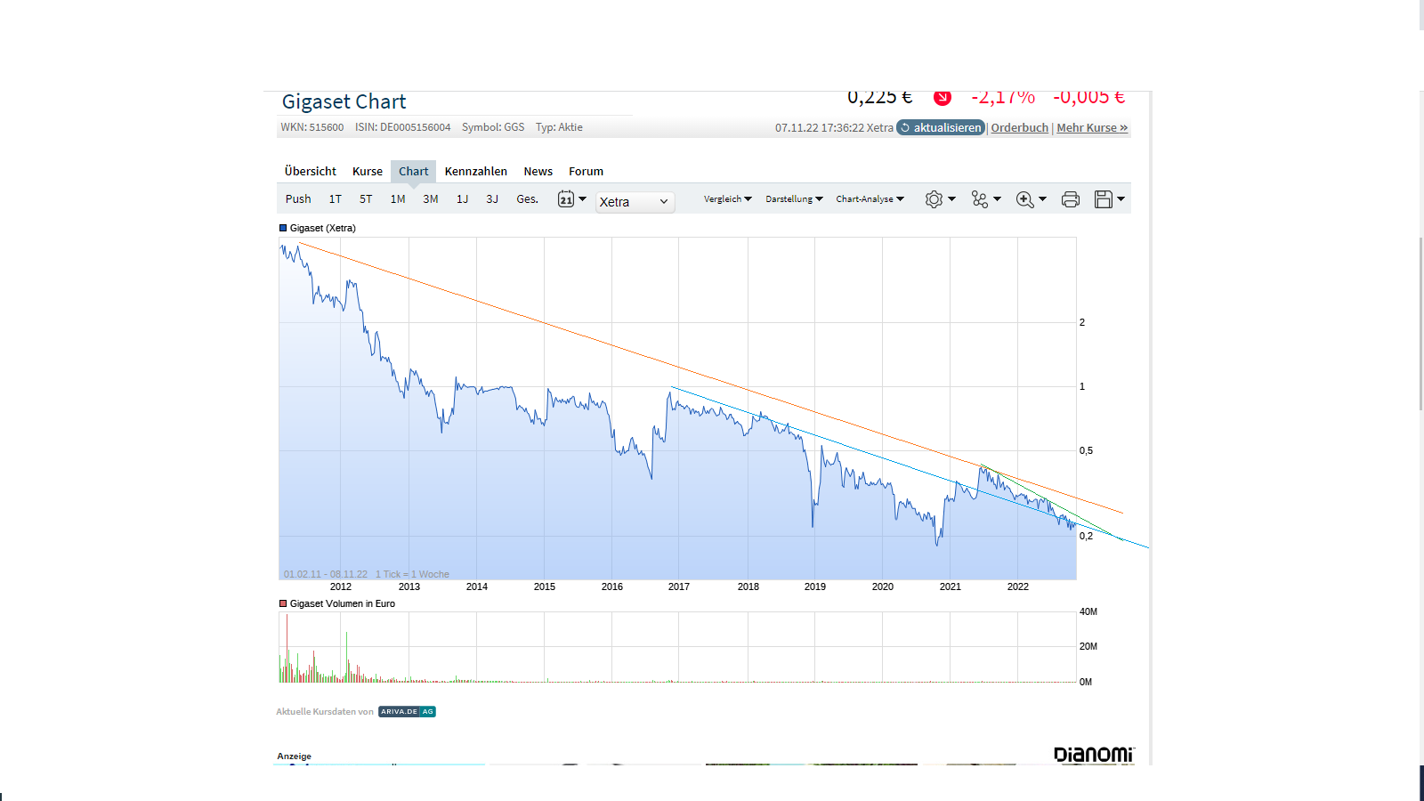Open the Orderbuch link

tap(1020, 128)
